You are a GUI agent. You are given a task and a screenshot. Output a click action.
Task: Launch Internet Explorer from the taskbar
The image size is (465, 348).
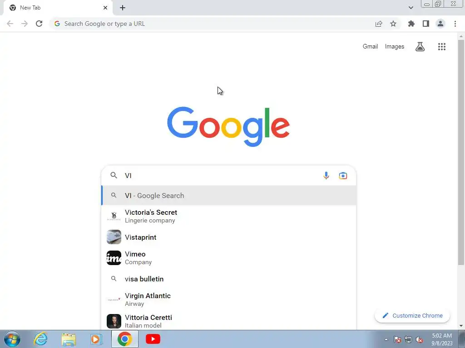point(40,339)
